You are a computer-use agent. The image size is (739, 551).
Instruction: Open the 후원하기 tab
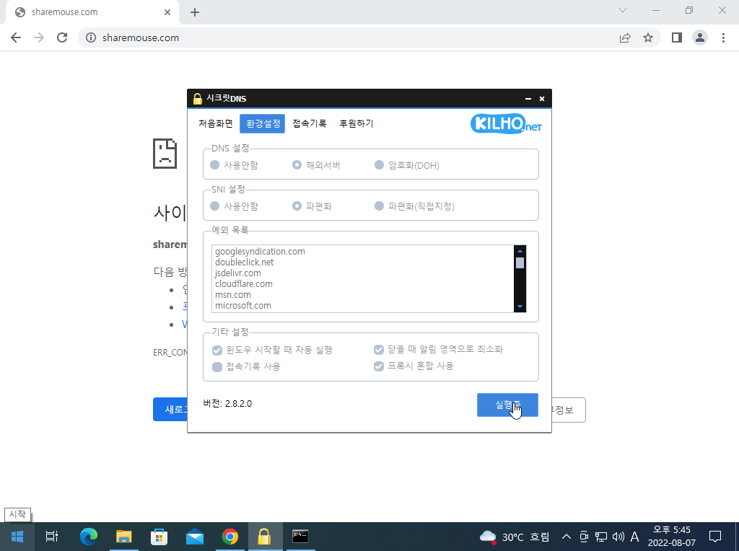click(x=357, y=123)
